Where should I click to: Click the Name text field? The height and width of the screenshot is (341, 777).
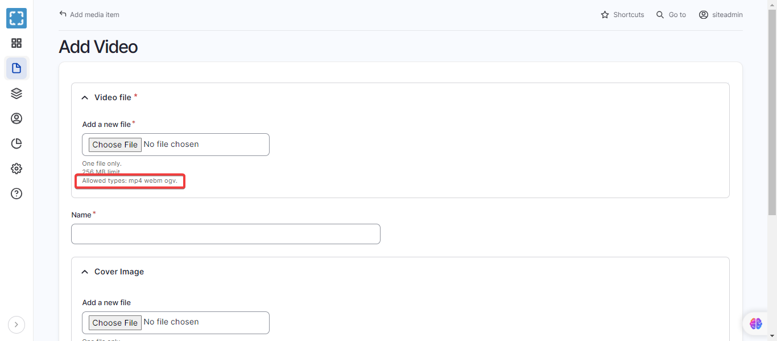[x=225, y=234]
